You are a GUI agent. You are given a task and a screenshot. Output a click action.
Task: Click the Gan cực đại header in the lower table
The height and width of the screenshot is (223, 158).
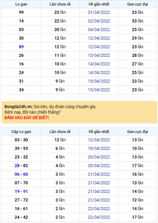(x=138, y=132)
